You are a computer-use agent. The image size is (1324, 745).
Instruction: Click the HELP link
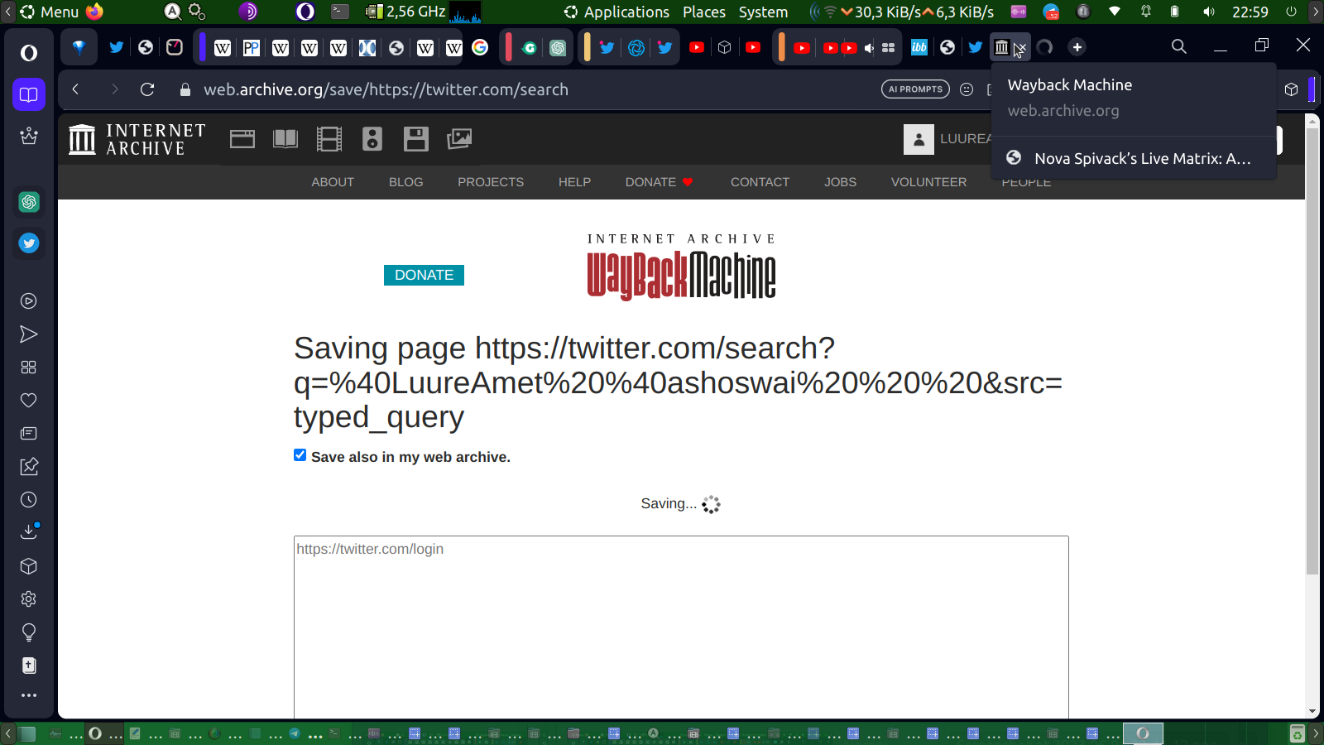(x=574, y=182)
